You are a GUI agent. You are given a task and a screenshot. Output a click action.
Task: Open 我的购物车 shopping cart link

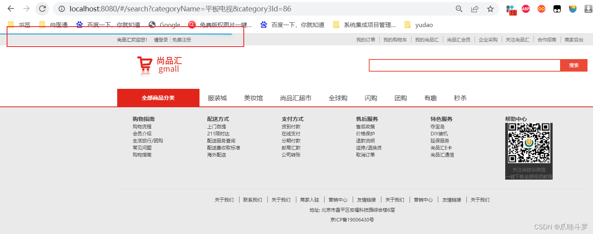[x=395, y=40]
